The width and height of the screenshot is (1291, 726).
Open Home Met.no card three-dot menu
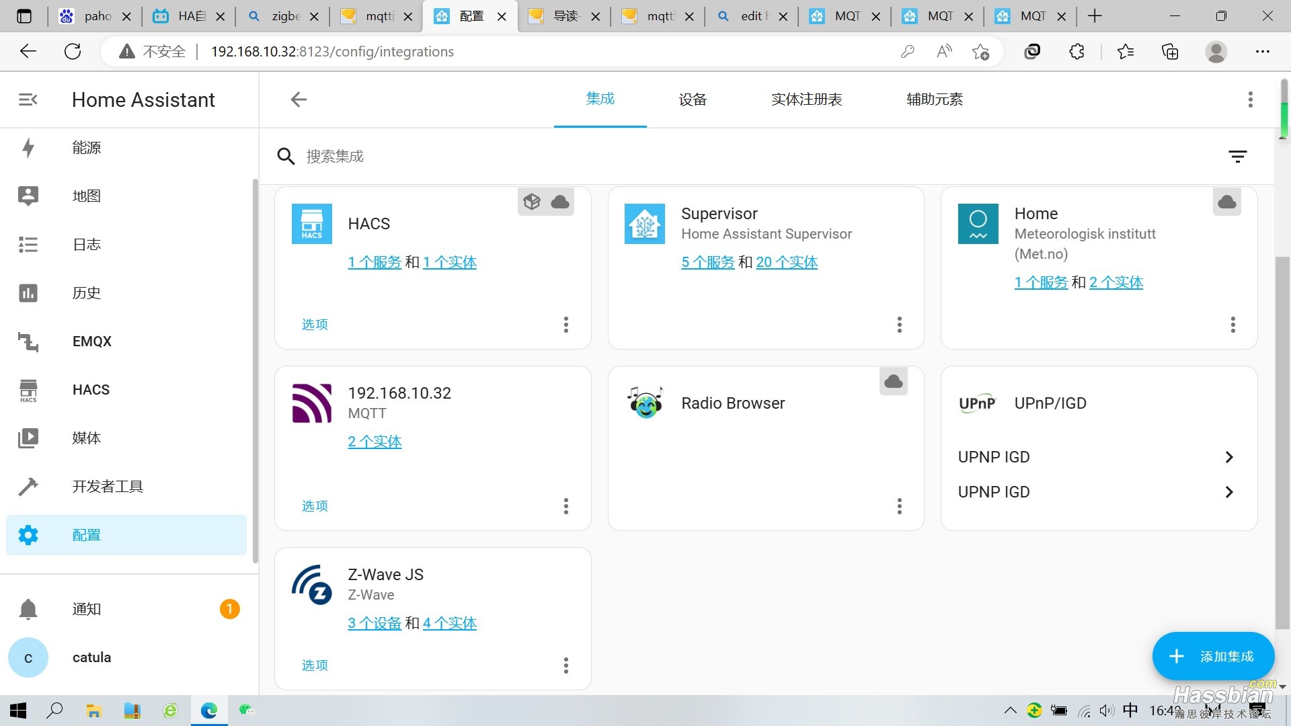tap(1233, 325)
